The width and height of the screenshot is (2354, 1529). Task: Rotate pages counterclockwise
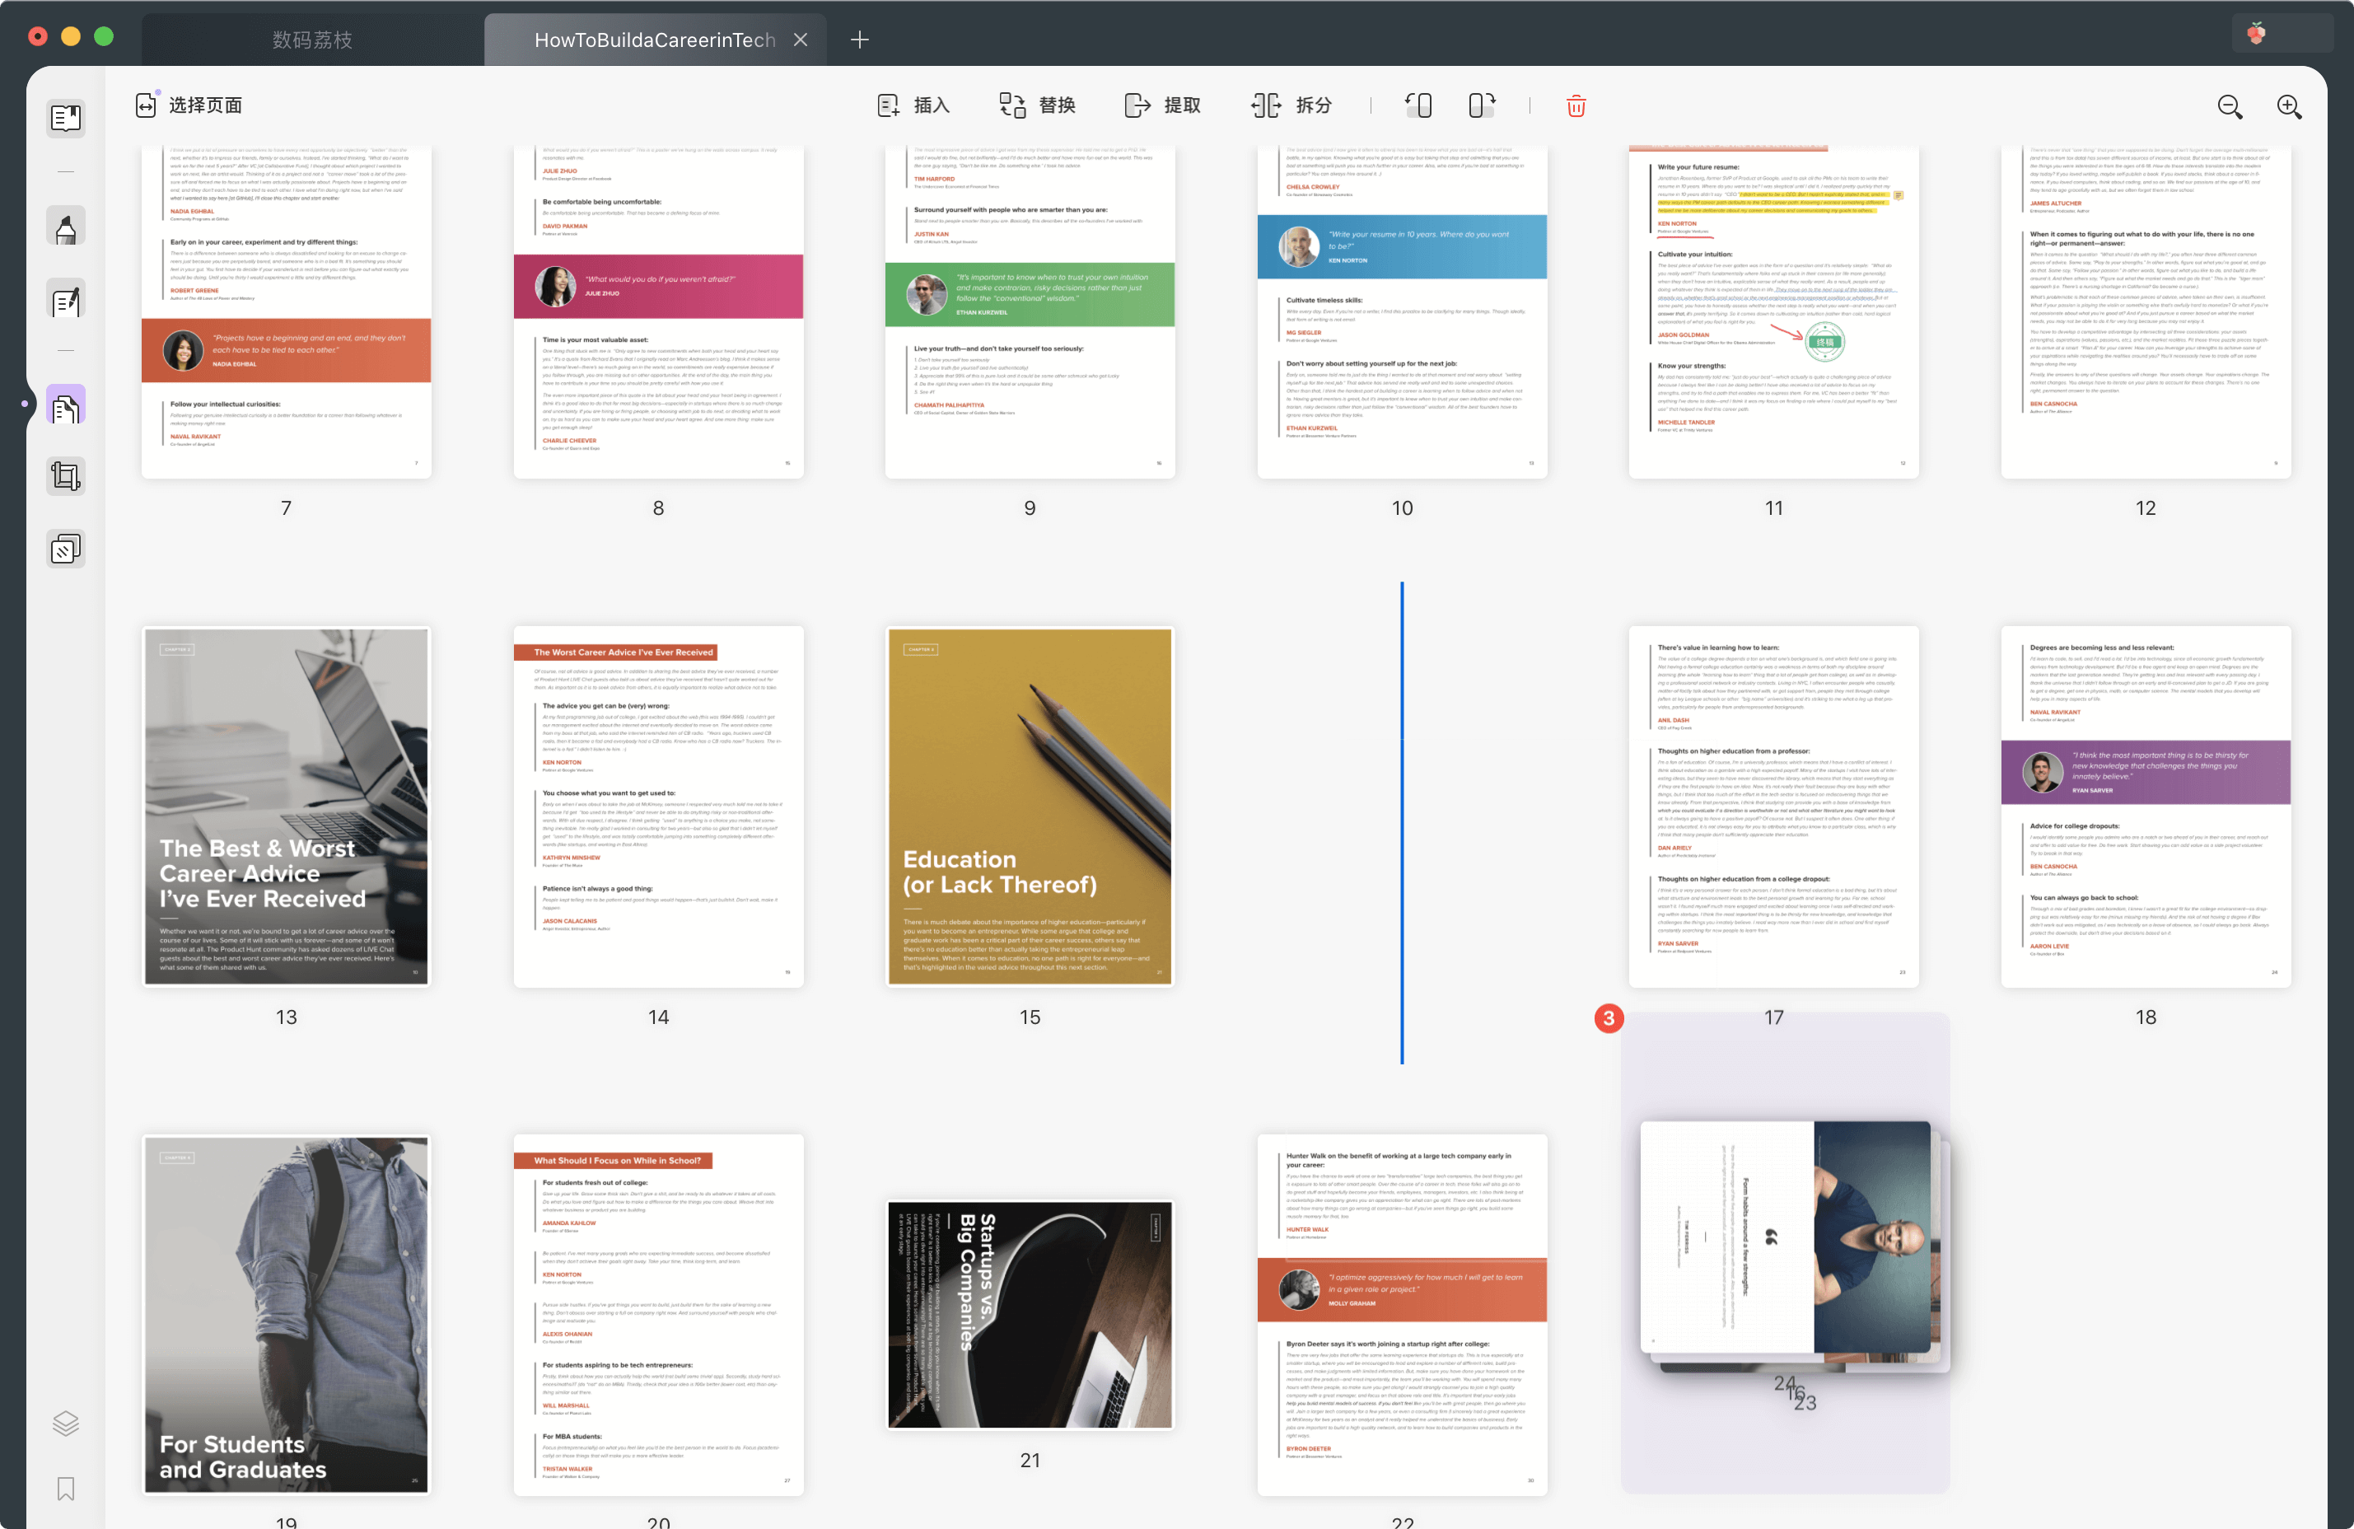tap(1418, 105)
